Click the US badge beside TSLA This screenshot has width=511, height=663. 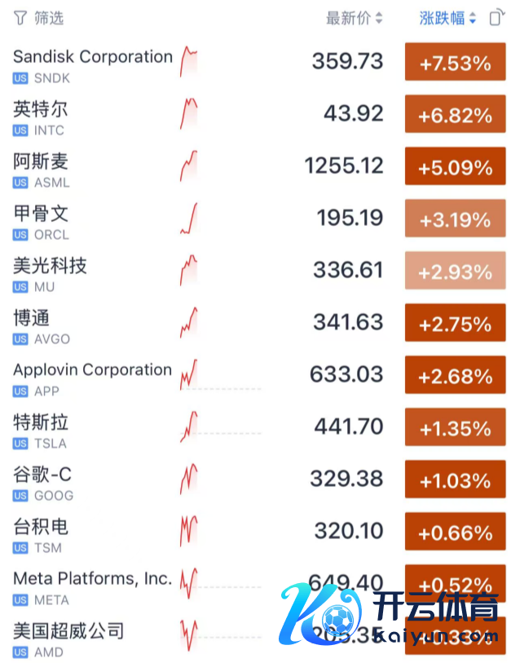click(x=20, y=444)
